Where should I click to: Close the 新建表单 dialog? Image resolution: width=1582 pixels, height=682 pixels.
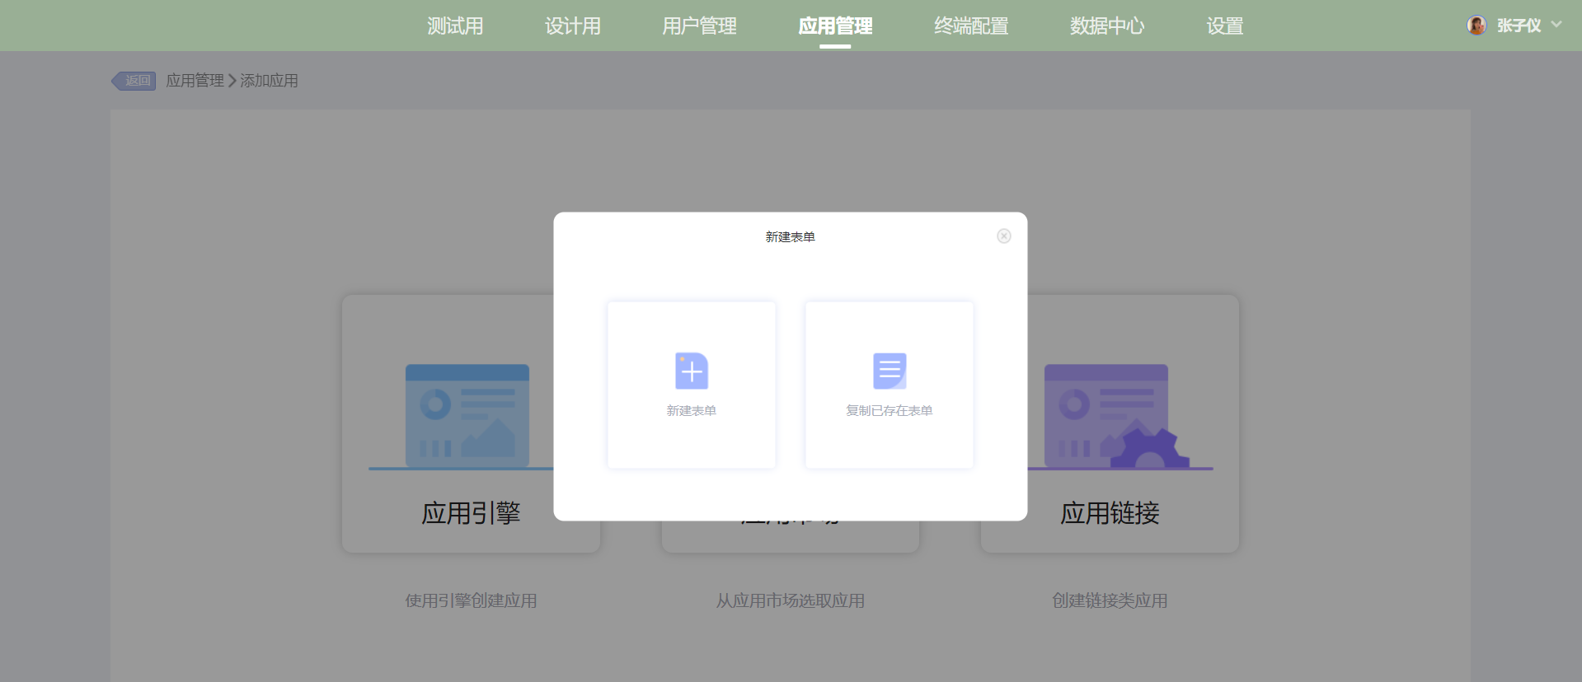tap(1004, 236)
